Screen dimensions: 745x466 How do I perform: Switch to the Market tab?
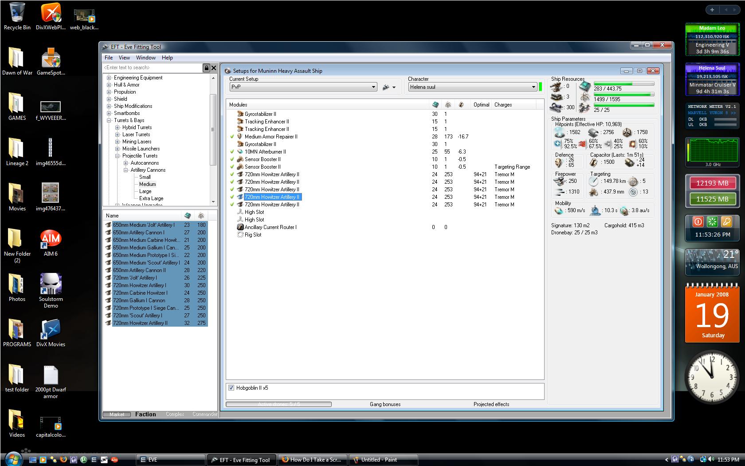pyautogui.click(x=117, y=415)
